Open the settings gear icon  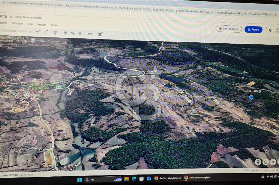270,30
